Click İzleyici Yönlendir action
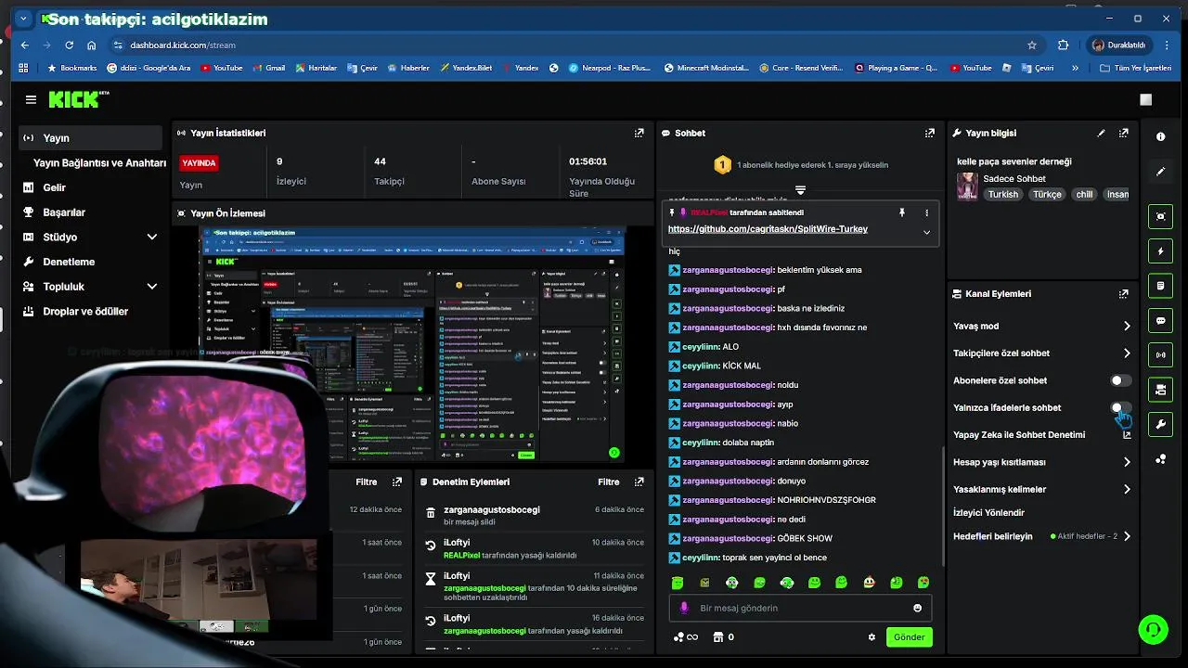The width and height of the screenshot is (1188, 668). (988, 512)
